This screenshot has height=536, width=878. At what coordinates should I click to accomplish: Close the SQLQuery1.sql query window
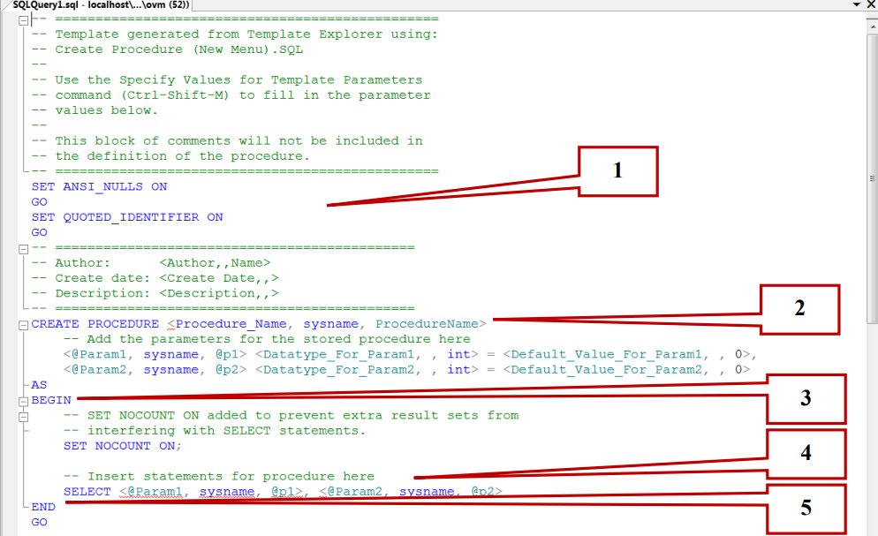870,4
